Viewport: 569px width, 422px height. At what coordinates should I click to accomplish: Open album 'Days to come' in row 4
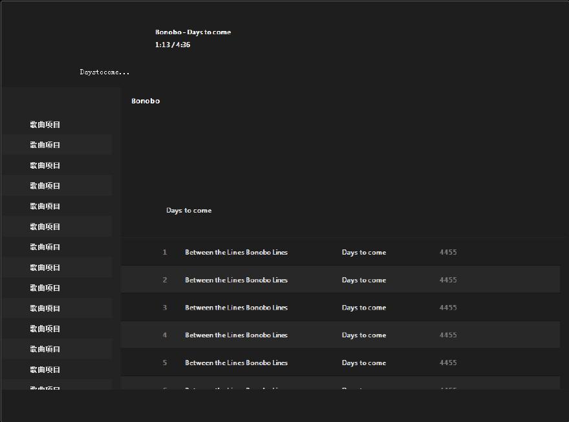pos(364,335)
